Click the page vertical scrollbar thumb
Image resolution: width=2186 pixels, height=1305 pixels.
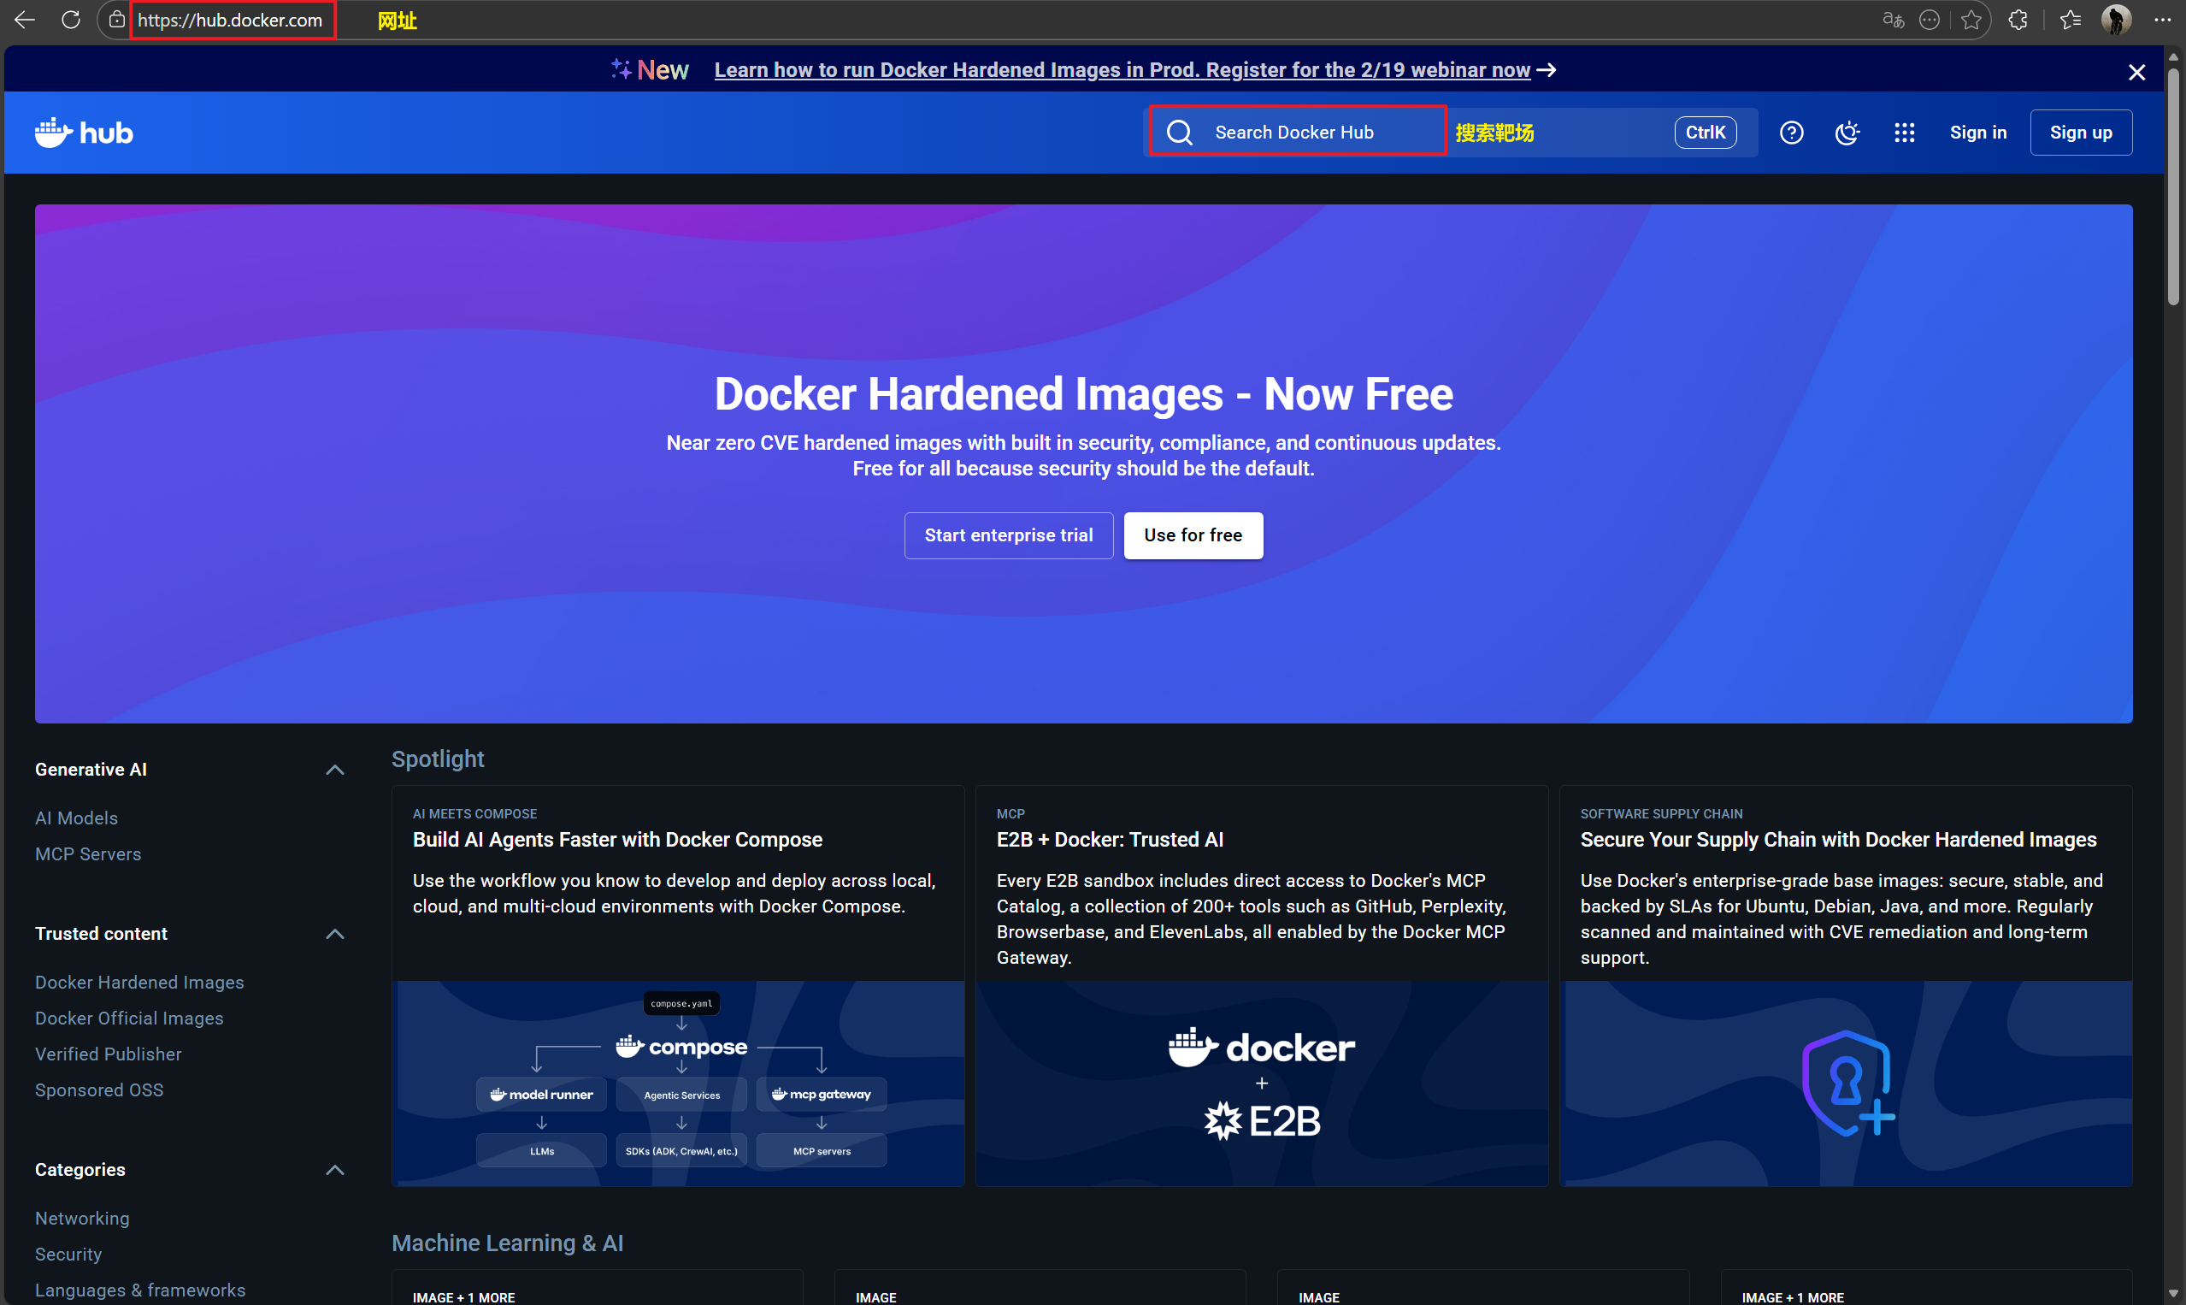pos(2173,185)
